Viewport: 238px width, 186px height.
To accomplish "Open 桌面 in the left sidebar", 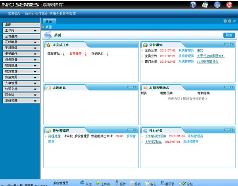I will pyautogui.click(x=21, y=25).
